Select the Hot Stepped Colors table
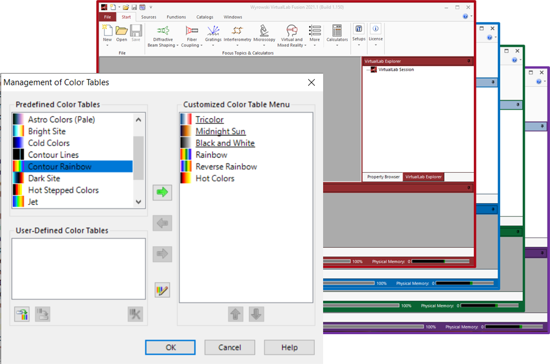The height and width of the screenshot is (364, 550). click(73, 190)
